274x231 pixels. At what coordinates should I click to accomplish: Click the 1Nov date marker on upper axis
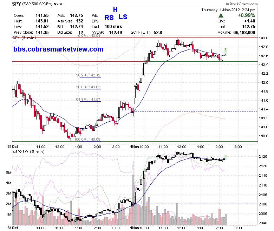click(135, 147)
